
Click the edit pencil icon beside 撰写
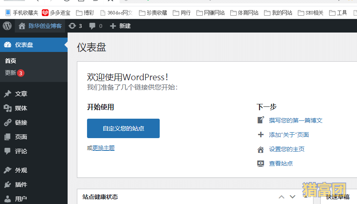pos(261,120)
